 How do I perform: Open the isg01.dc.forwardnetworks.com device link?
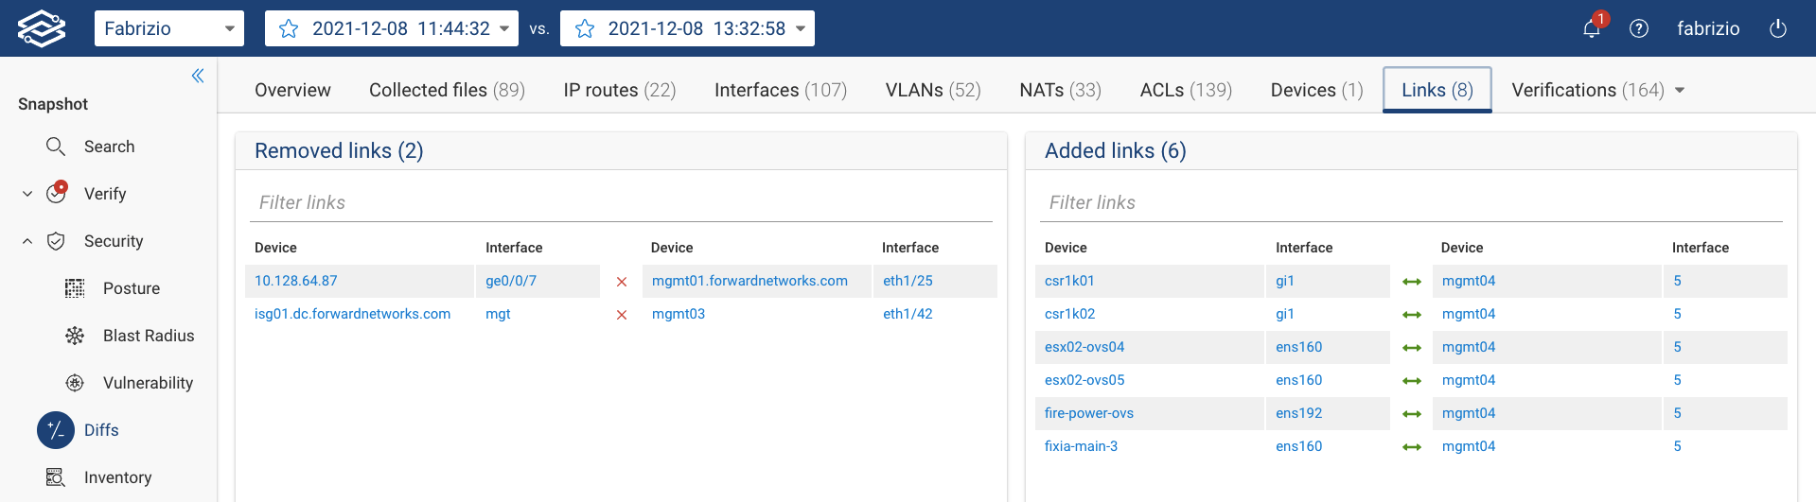coord(352,314)
